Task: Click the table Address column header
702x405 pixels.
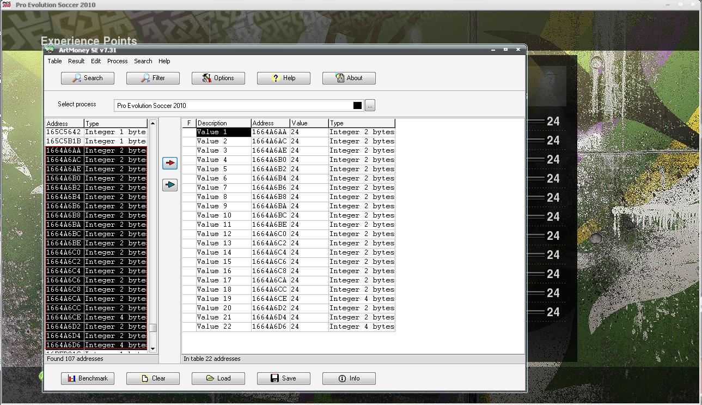Action: [x=270, y=123]
